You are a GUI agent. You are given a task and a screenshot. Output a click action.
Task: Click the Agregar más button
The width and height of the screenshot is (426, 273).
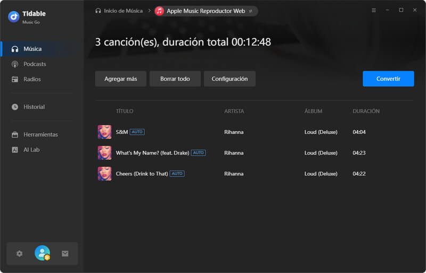[120, 79]
